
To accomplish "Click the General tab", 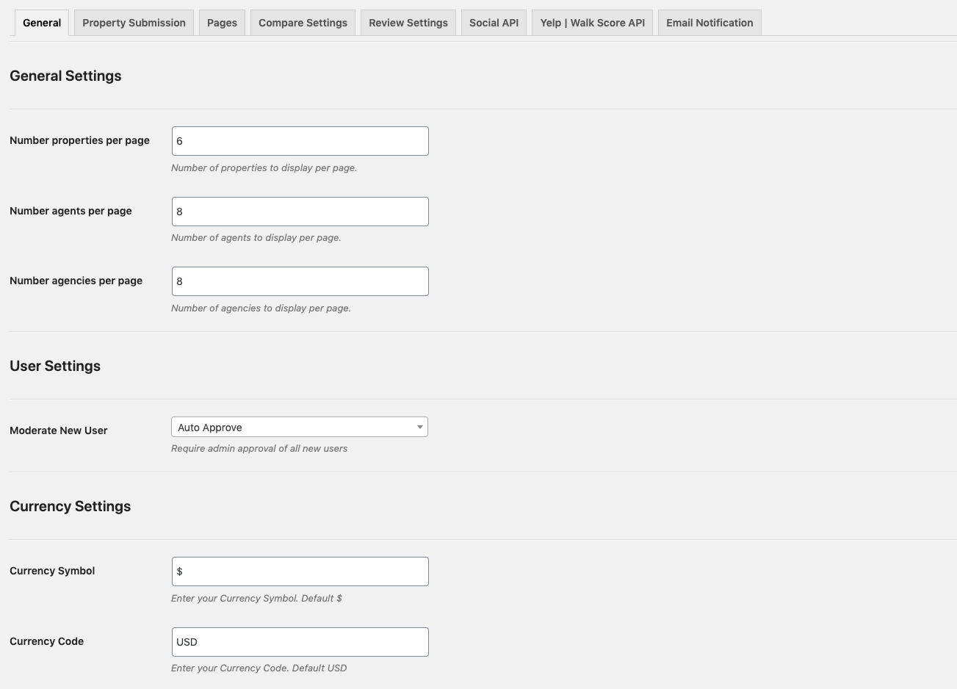I will 41,23.
